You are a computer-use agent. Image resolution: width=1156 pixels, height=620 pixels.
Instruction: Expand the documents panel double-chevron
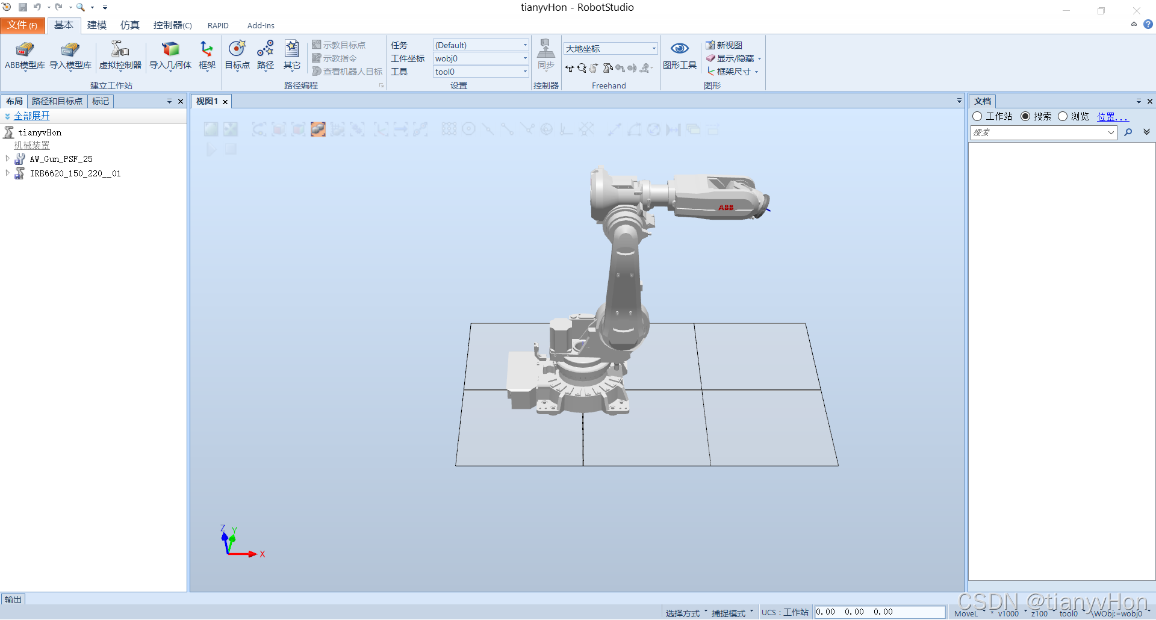pyautogui.click(x=1146, y=132)
